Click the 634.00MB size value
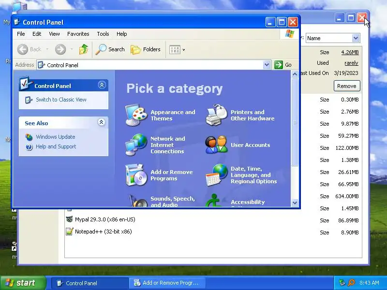This screenshot has height=290, width=387. tap(347, 196)
